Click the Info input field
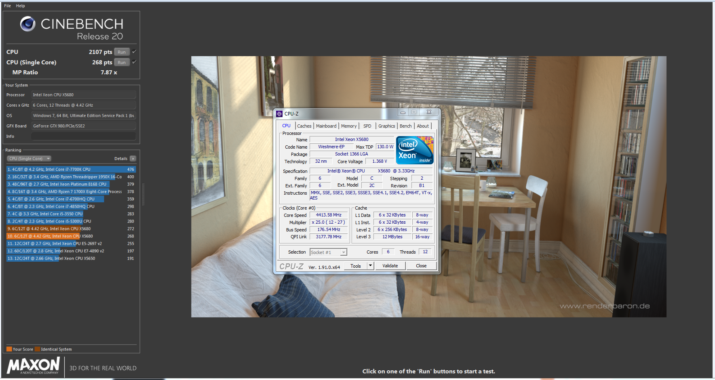Image resolution: width=715 pixels, height=380 pixels. (84, 136)
